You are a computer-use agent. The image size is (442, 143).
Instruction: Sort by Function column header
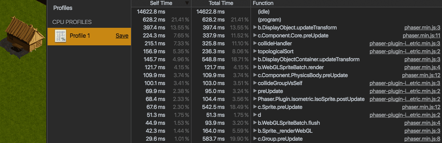pos(346,3)
